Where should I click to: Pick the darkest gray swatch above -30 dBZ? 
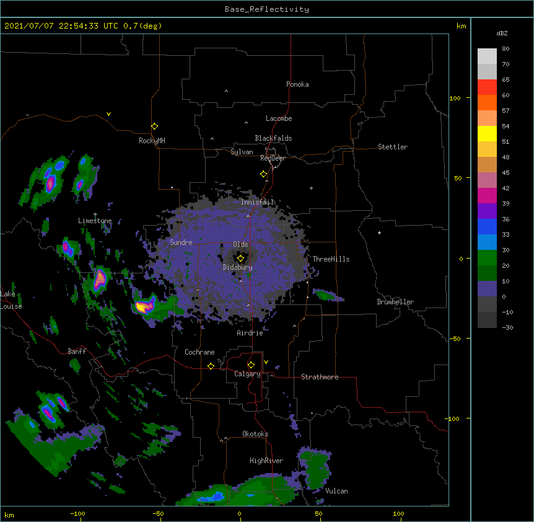point(487,320)
